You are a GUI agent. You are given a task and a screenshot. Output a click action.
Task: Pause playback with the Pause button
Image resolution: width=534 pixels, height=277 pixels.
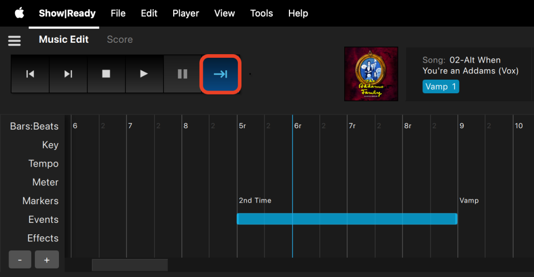182,74
